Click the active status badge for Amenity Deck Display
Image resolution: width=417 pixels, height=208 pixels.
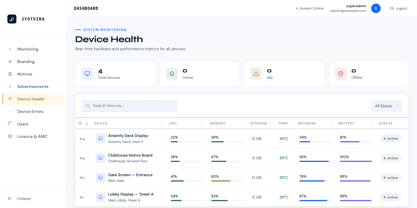pyautogui.click(x=391, y=138)
